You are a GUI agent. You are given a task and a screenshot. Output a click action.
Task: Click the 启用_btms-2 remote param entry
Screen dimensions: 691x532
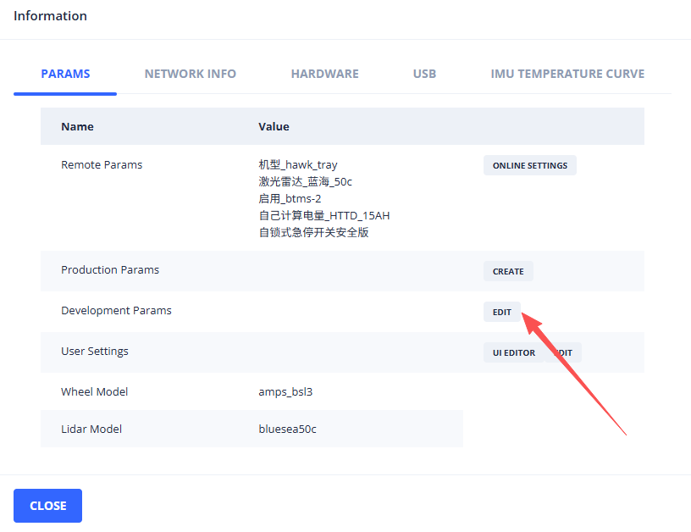click(290, 199)
